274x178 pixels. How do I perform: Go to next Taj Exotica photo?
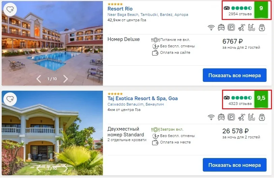click(x=65, y=169)
